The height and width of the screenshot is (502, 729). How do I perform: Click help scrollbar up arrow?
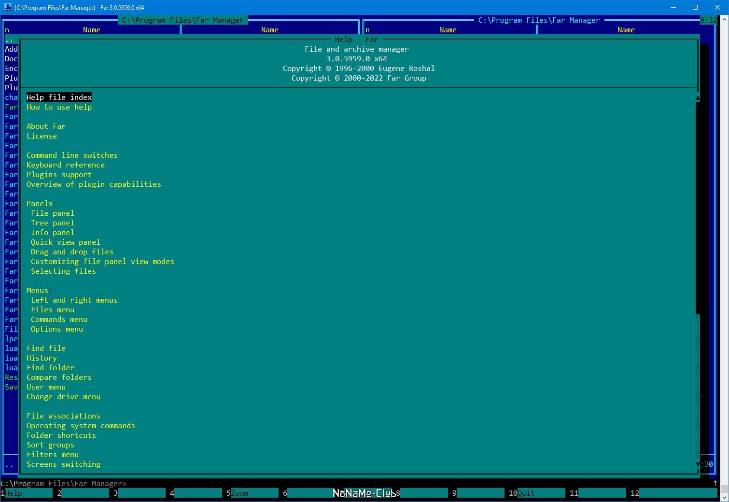[698, 98]
